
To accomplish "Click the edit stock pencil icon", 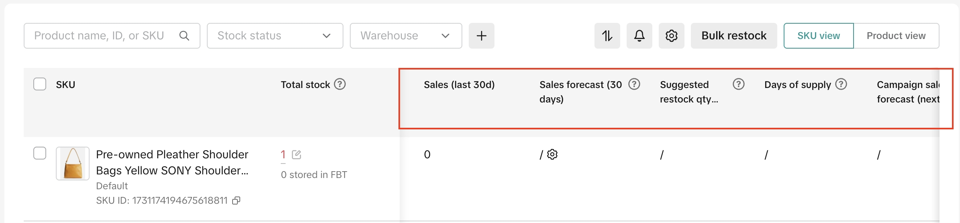I will click(x=296, y=155).
